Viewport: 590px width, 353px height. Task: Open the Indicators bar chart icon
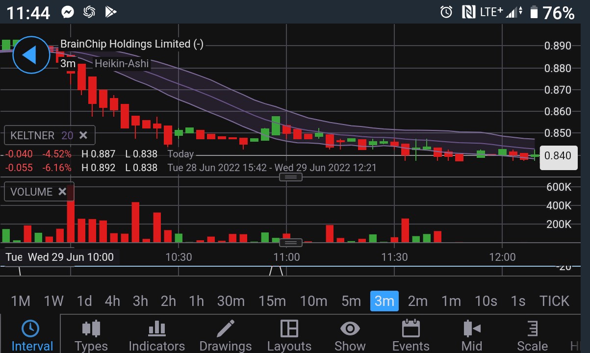click(x=156, y=329)
